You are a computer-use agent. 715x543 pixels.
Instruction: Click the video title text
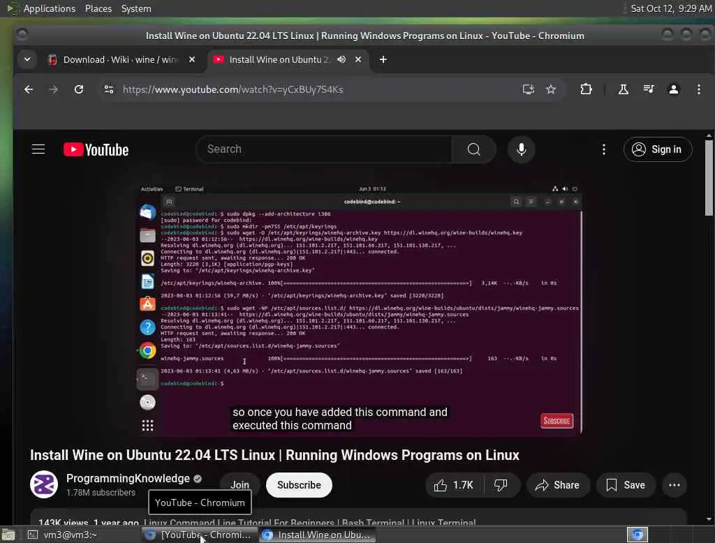274,455
